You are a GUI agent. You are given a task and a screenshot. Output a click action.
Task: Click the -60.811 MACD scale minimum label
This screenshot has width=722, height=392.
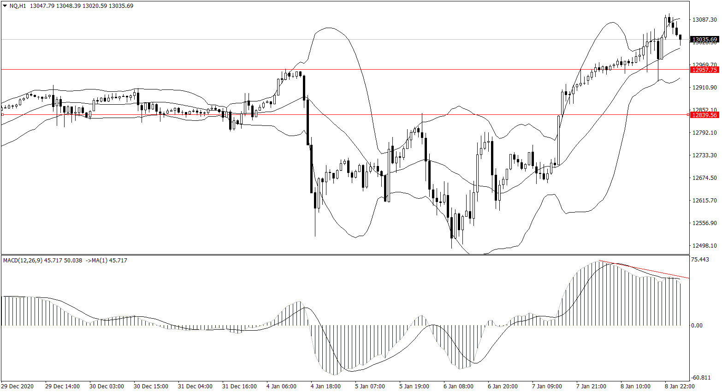(x=701, y=378)
